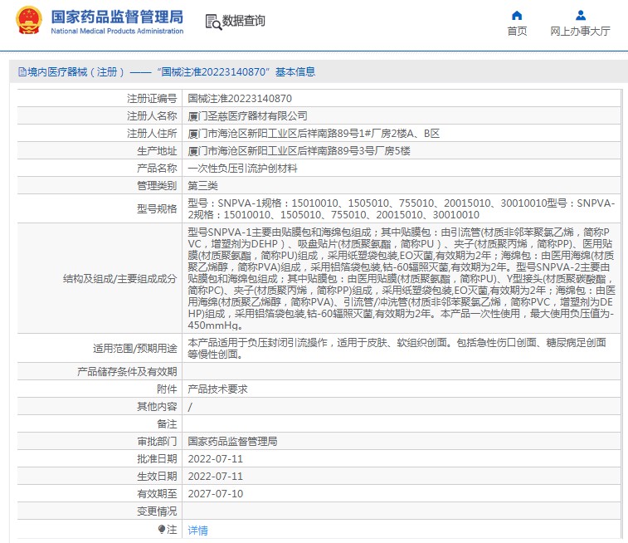Click the national emblem logo
The height and width of the screenshot is (543, 628).
pos(28,21)
